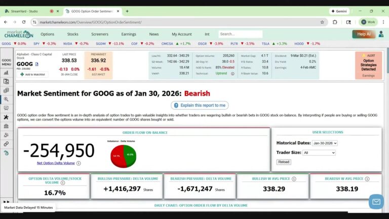Select the magnifier search sidebar icon
This screenshot has height=219, width=389.
6,99
